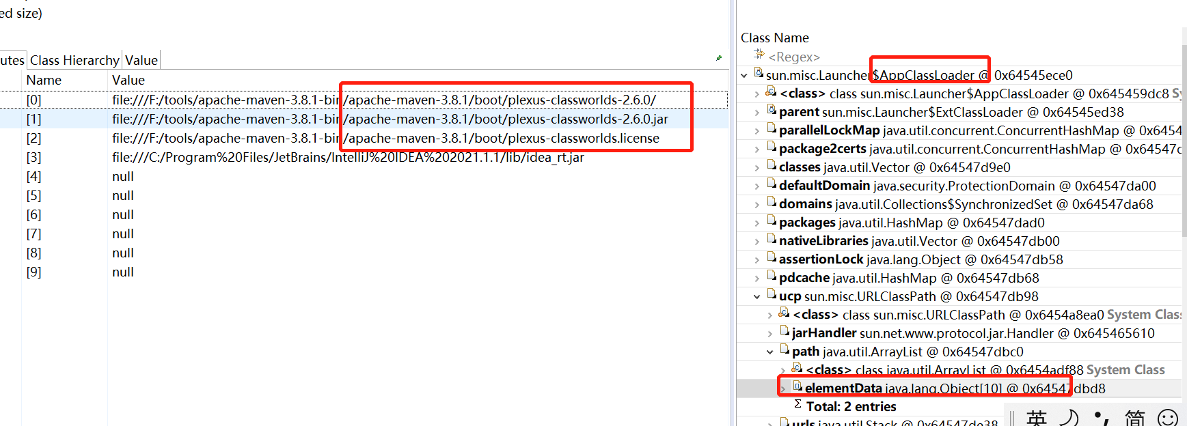1187x426 pixels.
Task: Expand the parallelLockMap node
Action: click(757, 130)
